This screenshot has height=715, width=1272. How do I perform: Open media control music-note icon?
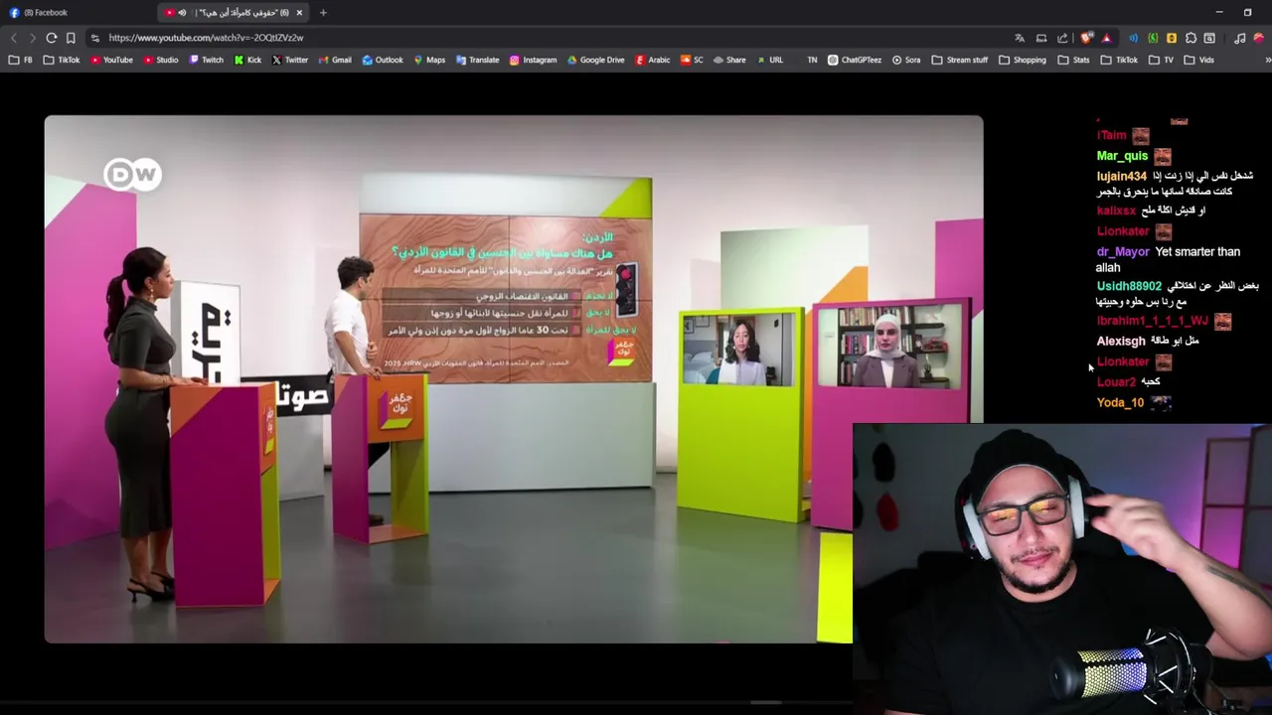(1239, 38)
